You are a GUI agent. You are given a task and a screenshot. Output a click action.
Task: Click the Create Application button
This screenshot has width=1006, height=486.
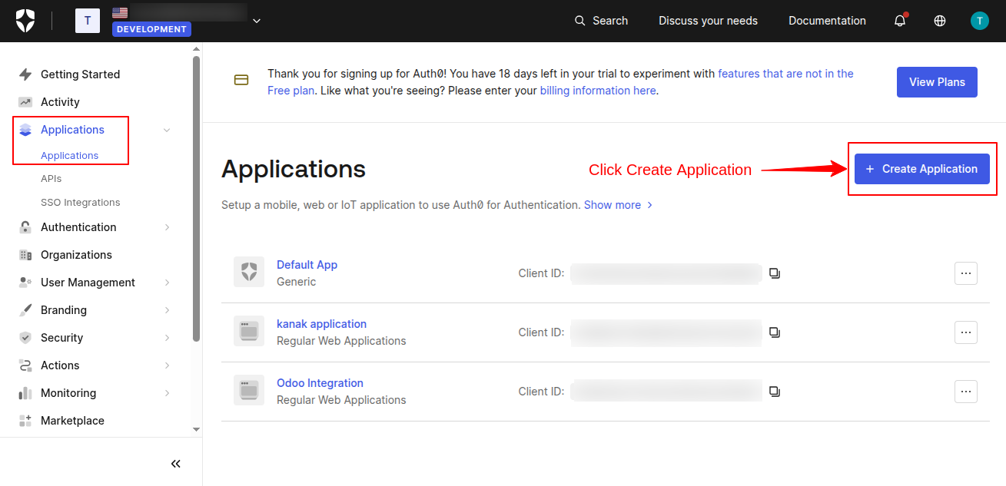pos(922,169)
